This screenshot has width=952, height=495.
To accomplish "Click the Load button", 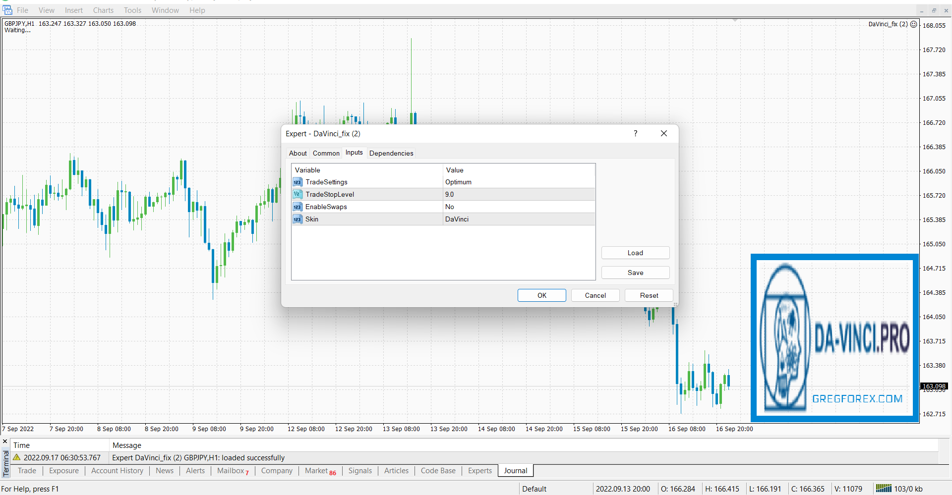I will click(x=635, y=253).
